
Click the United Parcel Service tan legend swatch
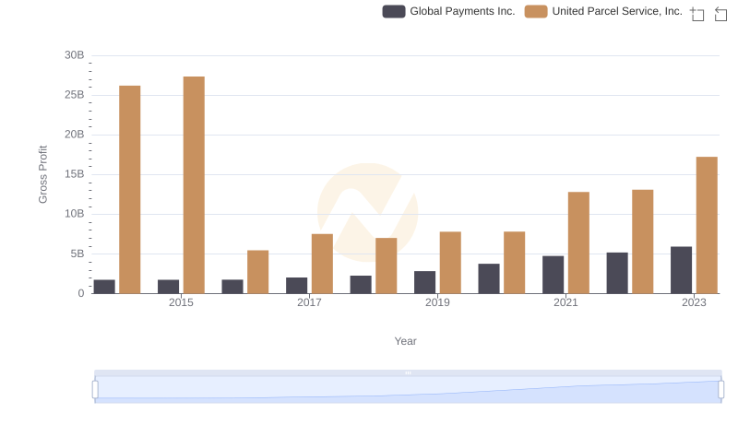coord(536,11)
